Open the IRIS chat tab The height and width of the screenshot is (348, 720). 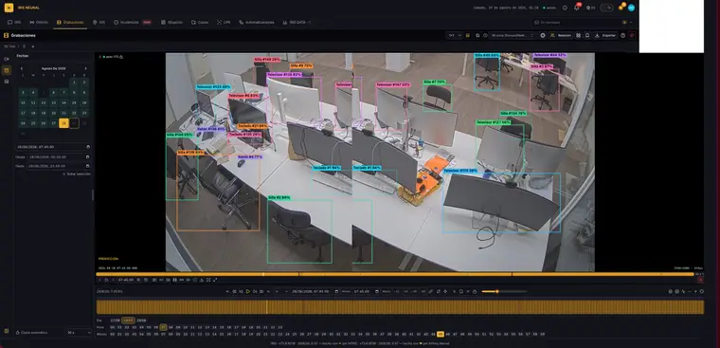(14, 22)
